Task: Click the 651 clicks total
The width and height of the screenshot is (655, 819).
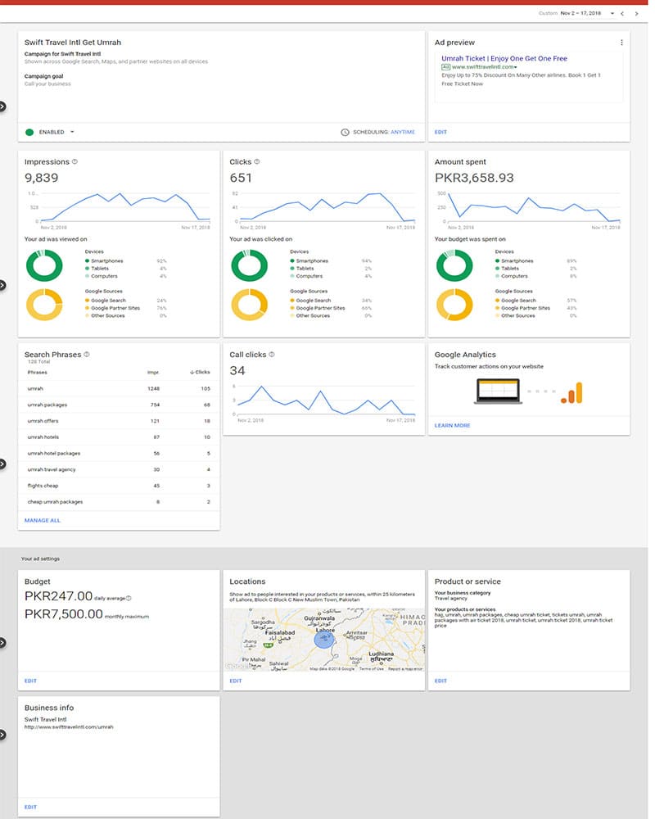Action: pos(241,178)
